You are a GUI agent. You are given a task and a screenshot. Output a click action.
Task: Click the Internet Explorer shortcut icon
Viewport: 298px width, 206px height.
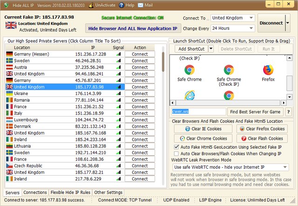[189, 96]
